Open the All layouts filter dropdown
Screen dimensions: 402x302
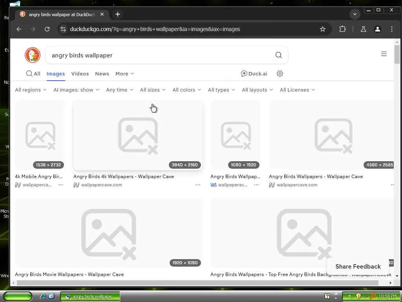pos(258,90)
